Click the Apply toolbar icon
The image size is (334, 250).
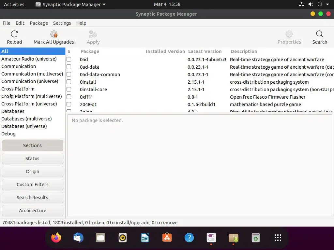pos(93,34)
